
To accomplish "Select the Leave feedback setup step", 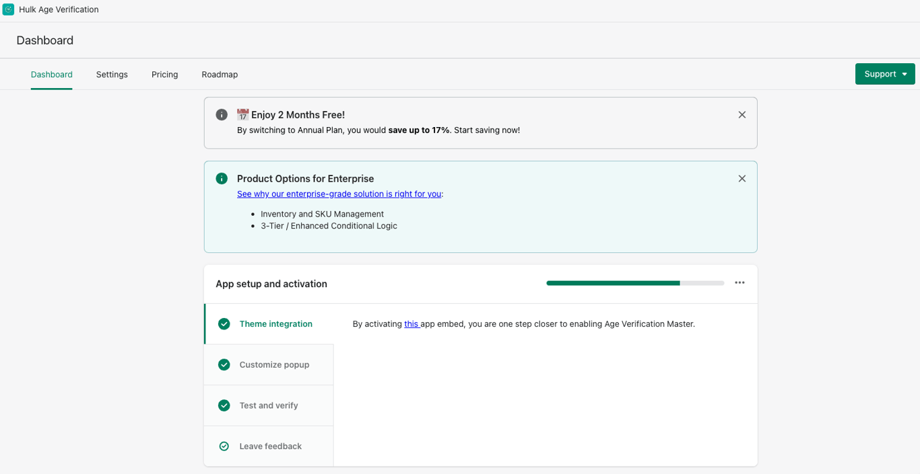I will pyautogui.click(x=269, y=446).
